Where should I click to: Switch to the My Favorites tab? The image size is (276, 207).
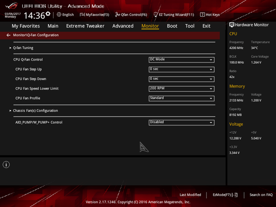(26, 26)
